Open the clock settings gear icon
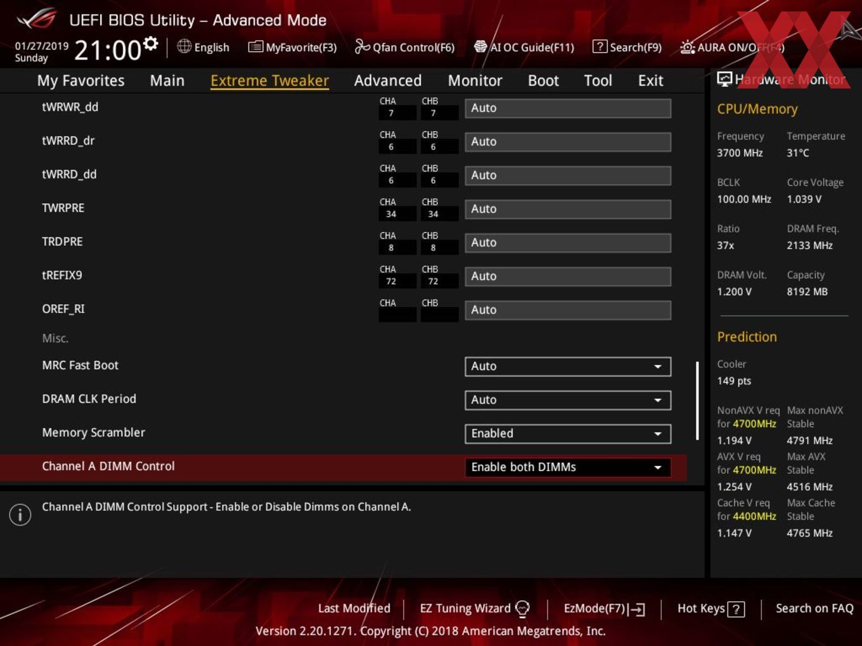 coord(150,44)
